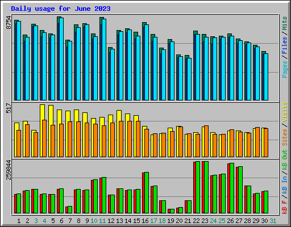Click day 19 on the x-axis
This screenshot has height=227, width=291.
click(171, 221)
